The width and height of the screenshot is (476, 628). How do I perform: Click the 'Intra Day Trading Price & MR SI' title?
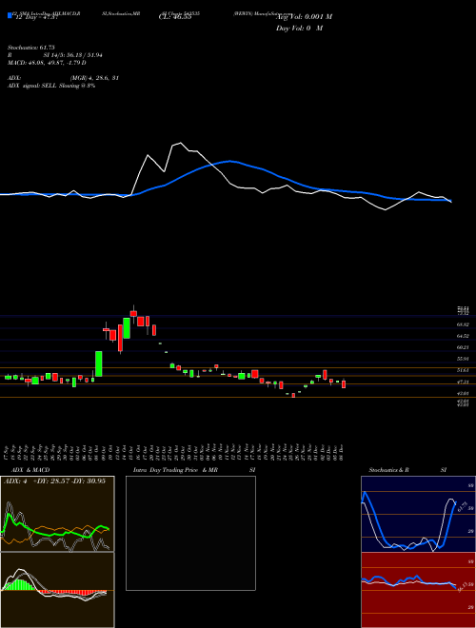(195, 470)
